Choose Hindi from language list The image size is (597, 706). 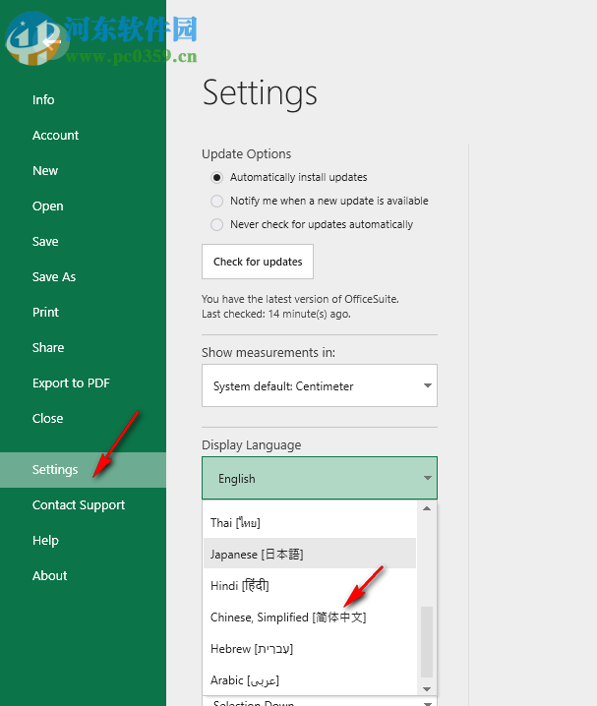pyautogui.click(x=310, y=585)
